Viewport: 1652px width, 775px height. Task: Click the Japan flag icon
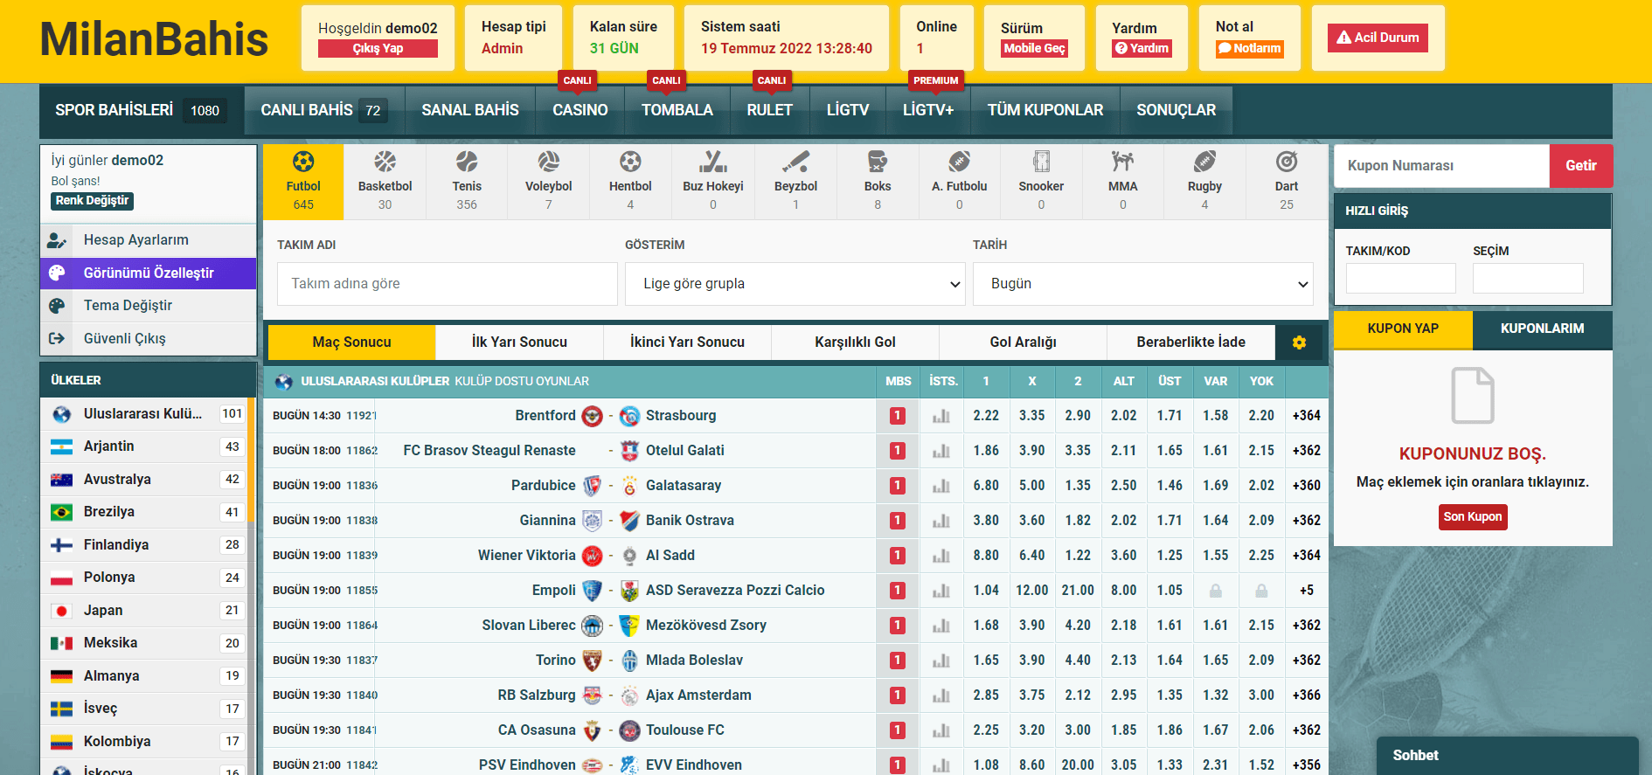(x=61, y=611)
